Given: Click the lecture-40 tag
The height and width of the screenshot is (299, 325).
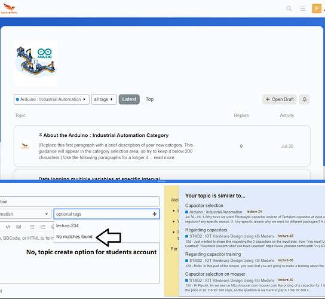Looking at the screenshot, I should 286,280.
